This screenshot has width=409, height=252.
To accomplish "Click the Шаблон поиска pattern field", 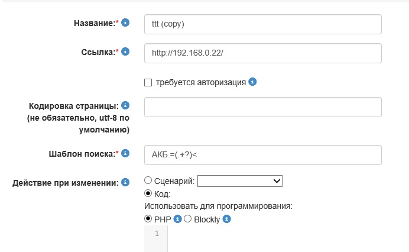I will point(262,154).
